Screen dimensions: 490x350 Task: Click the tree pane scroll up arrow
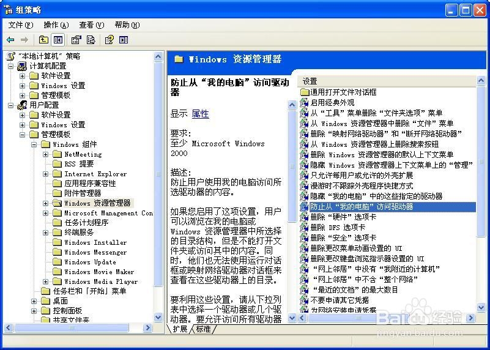point(158,56)
